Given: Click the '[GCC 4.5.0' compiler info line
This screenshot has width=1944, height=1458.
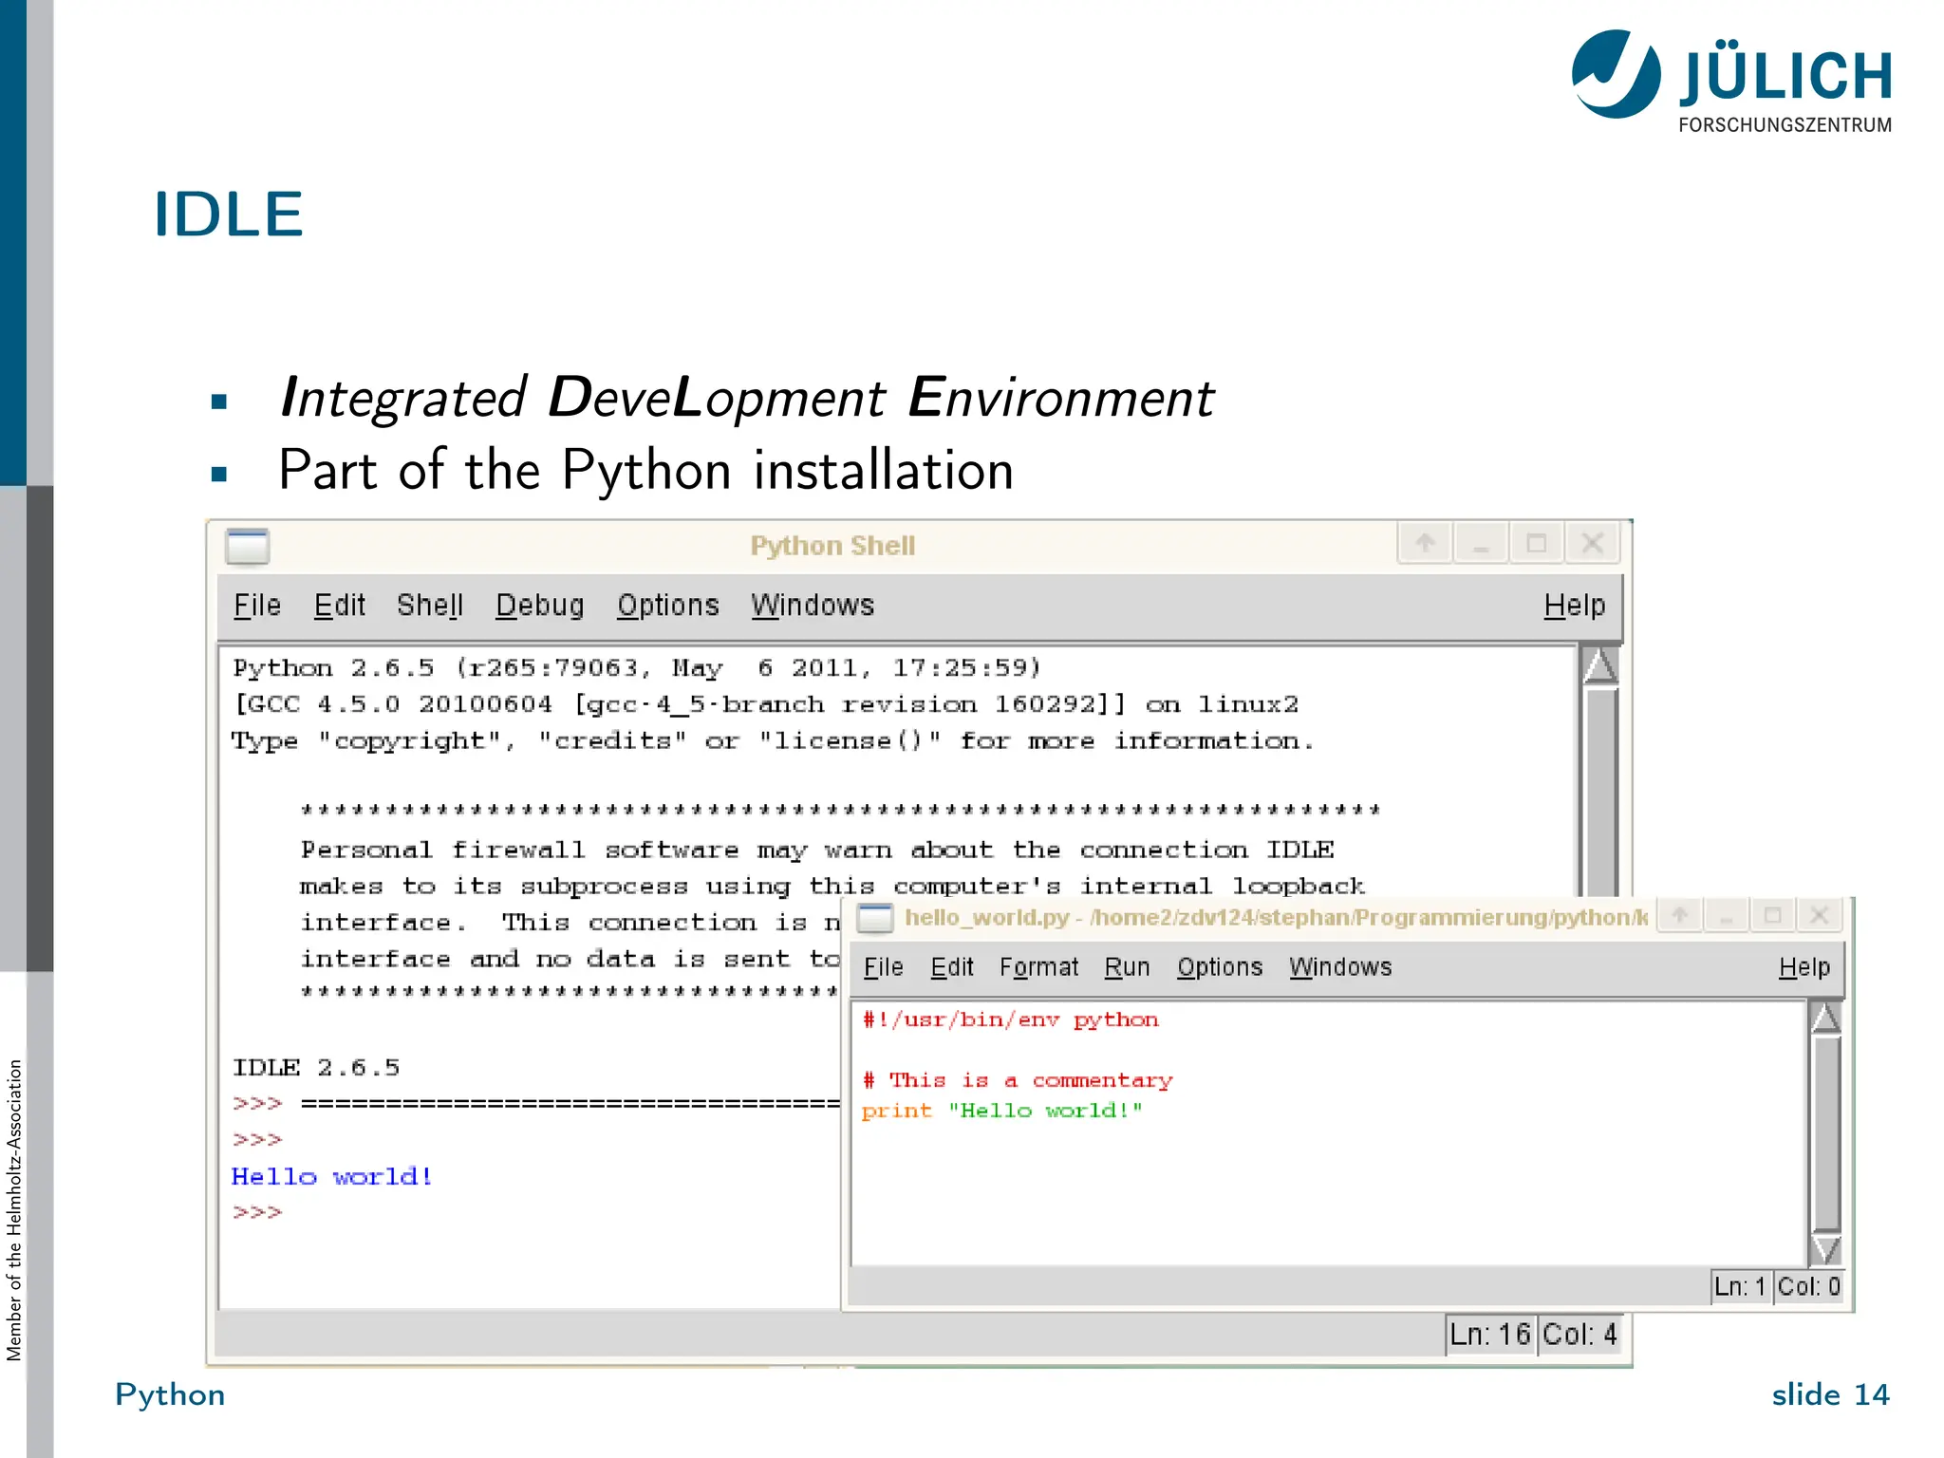Looking at the screenshot, I should coord(765,704).
